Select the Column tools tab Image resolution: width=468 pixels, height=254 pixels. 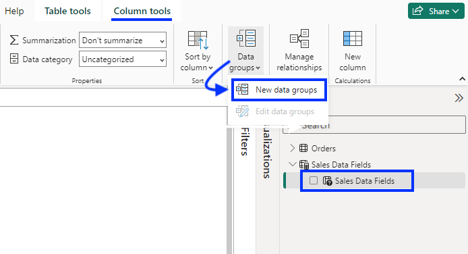(x=142, y=11)
